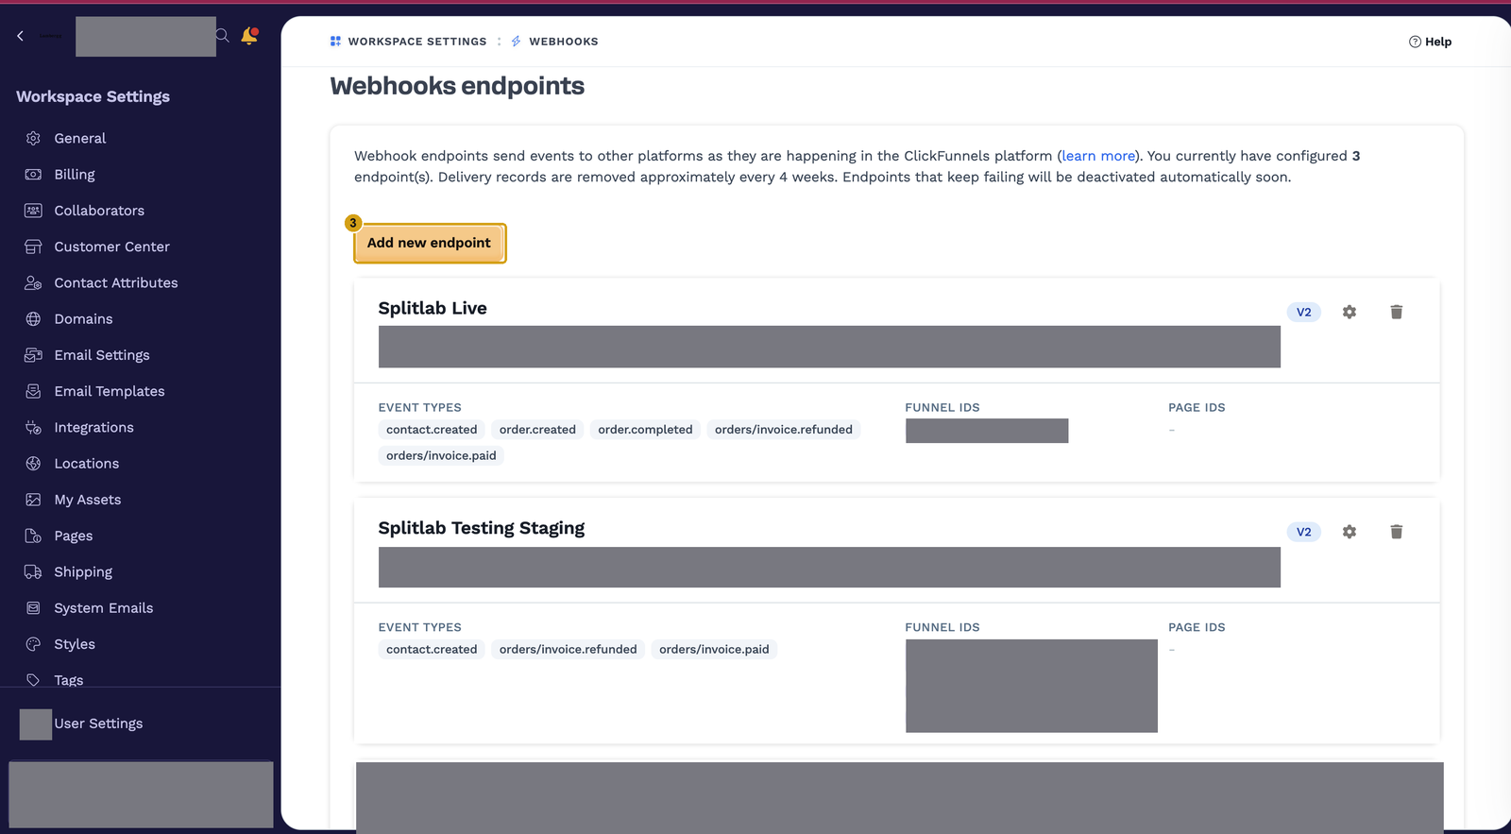Click the General settings gear icon
This screenshot has width=1511, height=834.
pos(33,138)
